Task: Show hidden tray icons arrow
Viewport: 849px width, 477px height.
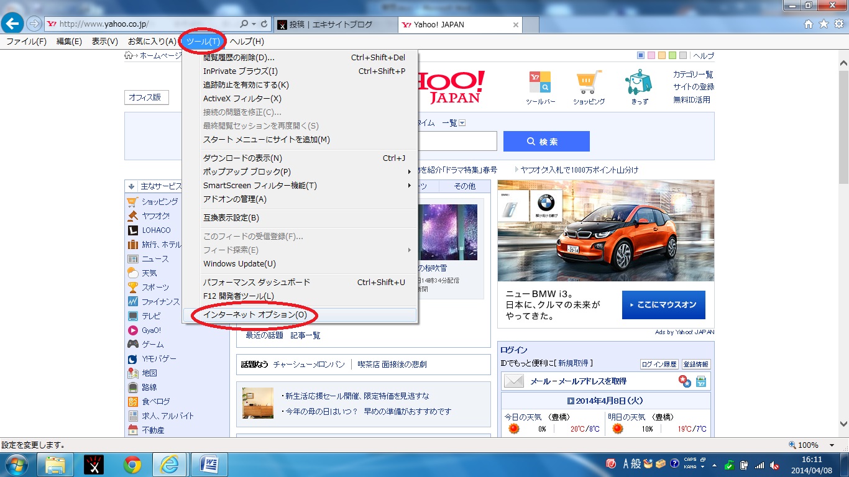Action: pyautogui.click(x=715, y=465)
